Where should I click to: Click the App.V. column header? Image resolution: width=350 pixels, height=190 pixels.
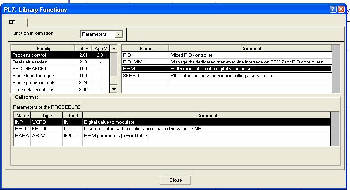(101, 48)
